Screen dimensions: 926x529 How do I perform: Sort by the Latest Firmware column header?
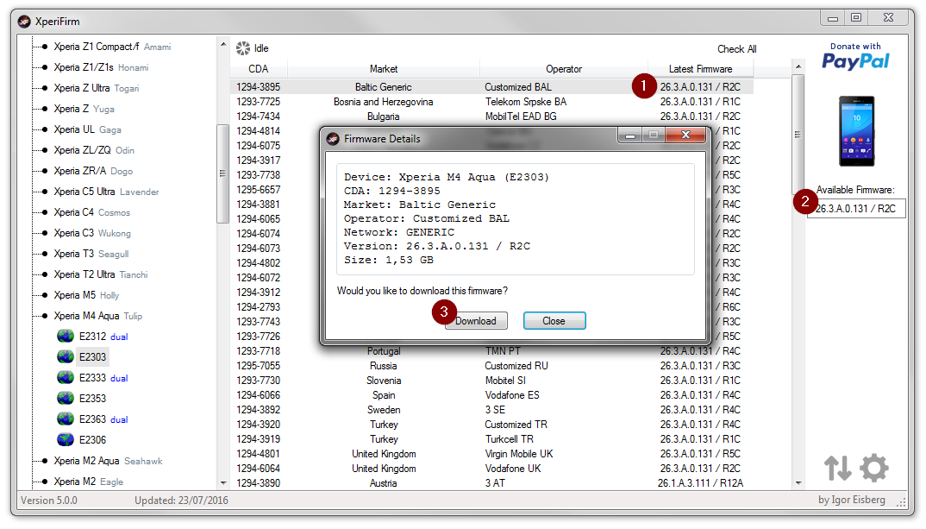[x=700, y=69]
